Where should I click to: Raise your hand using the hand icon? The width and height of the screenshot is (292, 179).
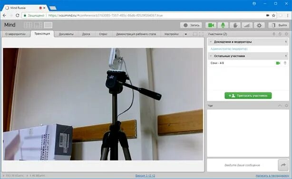tap(235, 25)
